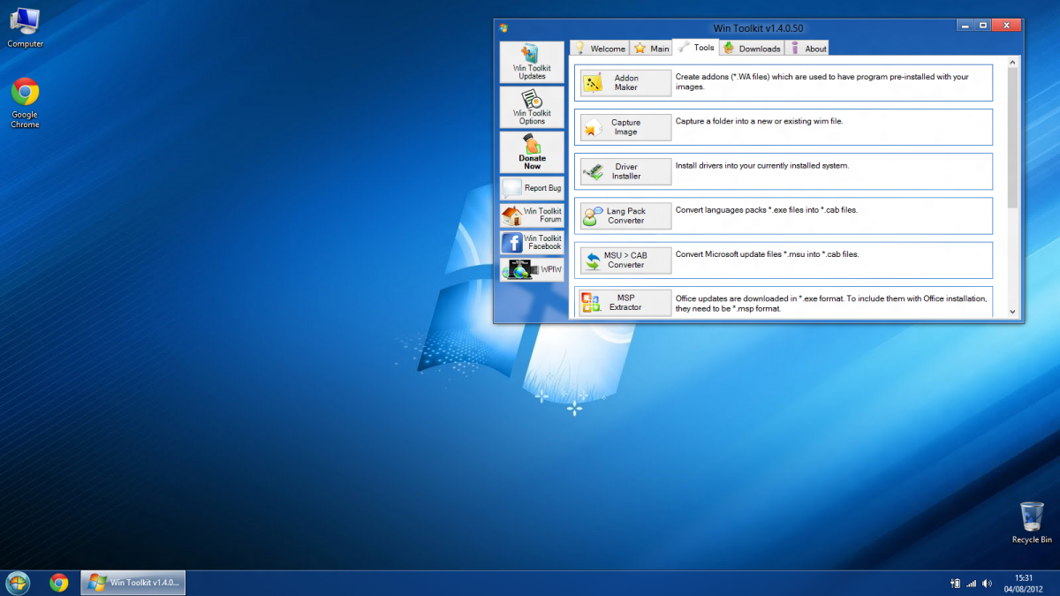Select the Recycle Bin desktop icon
1060x596 pixels.
point(1032,523)
